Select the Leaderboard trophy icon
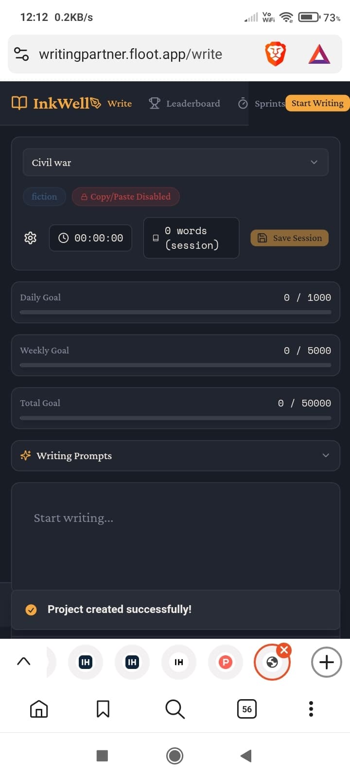Viewport: 350px width, 779px height. pos(154,103)
